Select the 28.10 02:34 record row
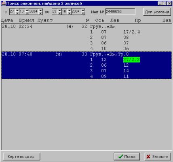Viewport: 173px width, 162px height. pyautogui.click(x=86, y=38)
